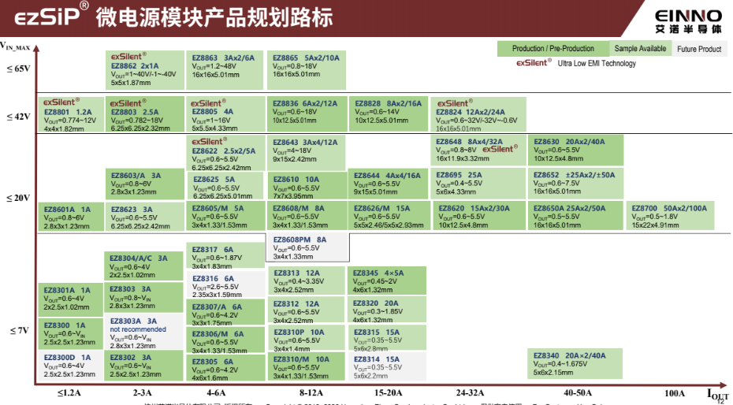The width and height of the screenshot is (733, 405).
Task: Click the EZ8630 20Ax2/40A product cell
Action: (575, 150)
